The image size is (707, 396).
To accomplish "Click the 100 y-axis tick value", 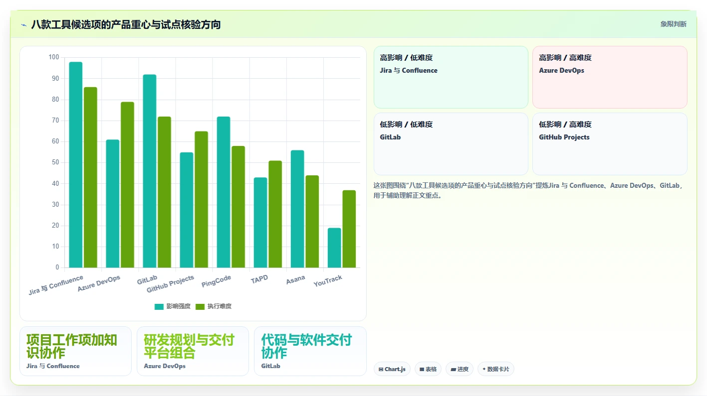I will pos(54,57).
